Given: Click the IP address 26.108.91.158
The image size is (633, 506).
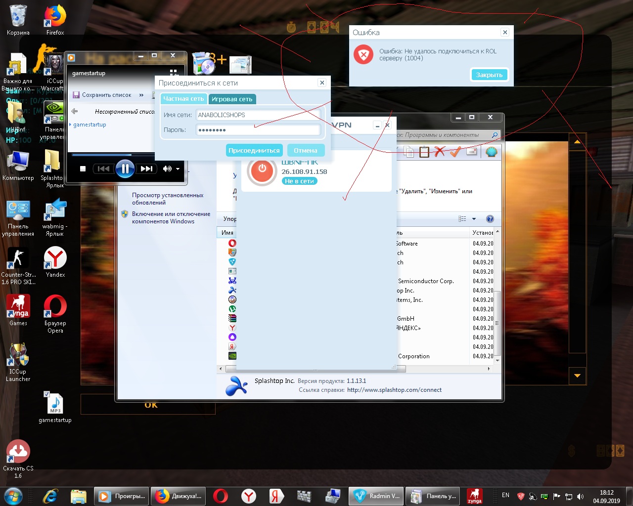Looking at the screenshot, I should click(304, 171).
